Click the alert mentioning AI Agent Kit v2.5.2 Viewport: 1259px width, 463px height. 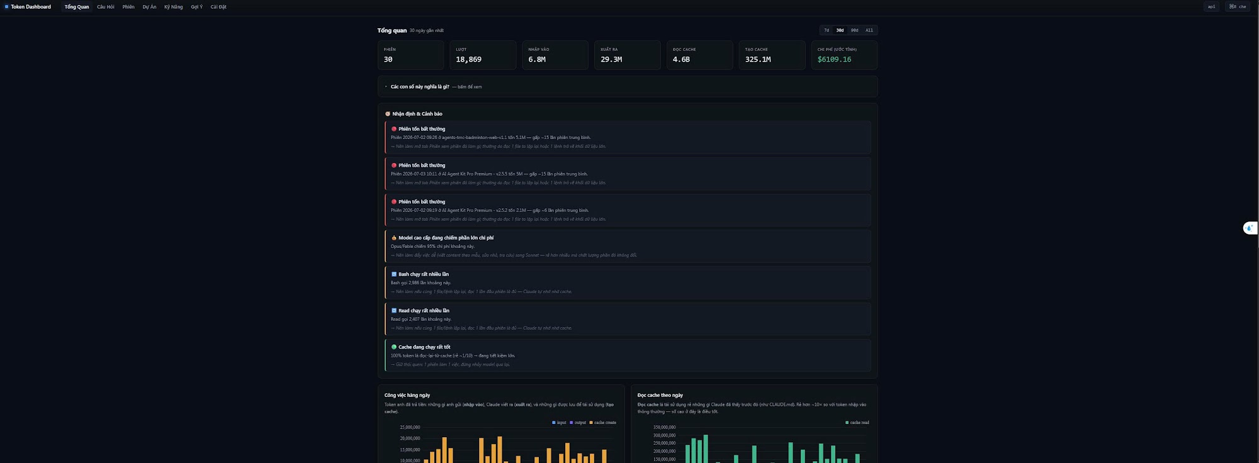[628, 210]
